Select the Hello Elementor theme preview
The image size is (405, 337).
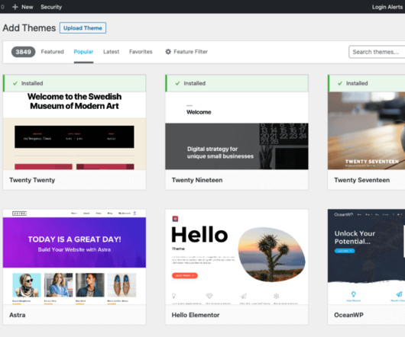pyautogui.click(x=237, y=257)
